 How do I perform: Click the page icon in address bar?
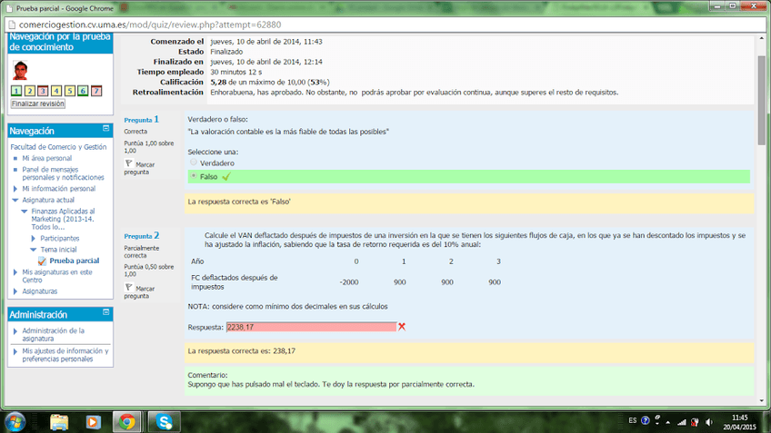(11, 25)
